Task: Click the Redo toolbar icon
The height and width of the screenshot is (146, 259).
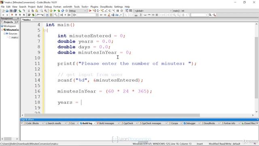Action: (24, 11)
